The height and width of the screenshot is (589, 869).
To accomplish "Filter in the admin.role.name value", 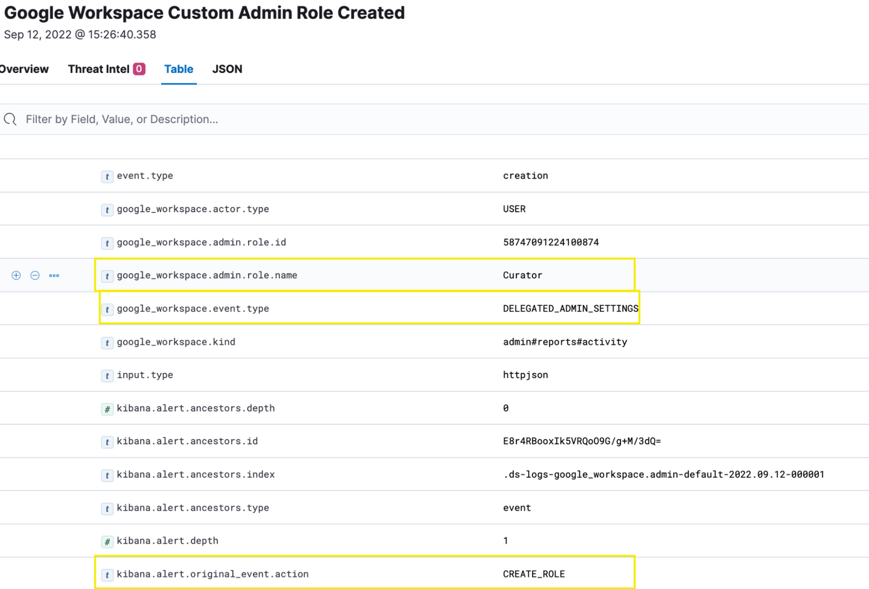I will [x=16, y=276].
